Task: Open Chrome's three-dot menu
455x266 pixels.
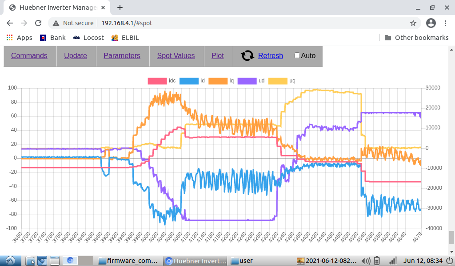Action: tap(446, 23)
